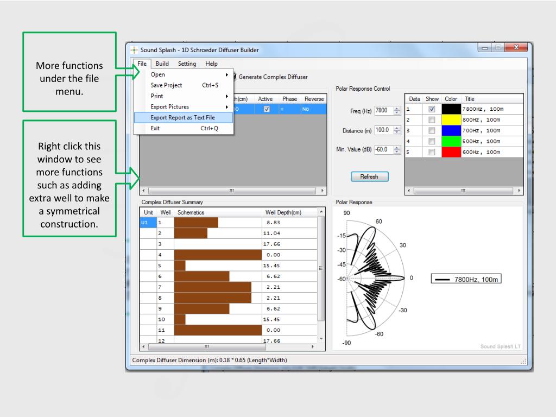Click the black color swatch in row 1

coord(451,109)
